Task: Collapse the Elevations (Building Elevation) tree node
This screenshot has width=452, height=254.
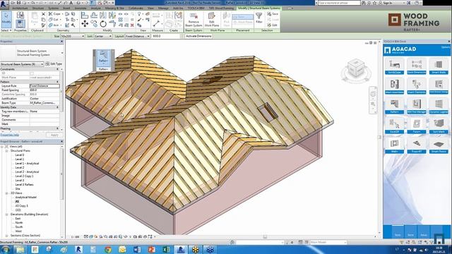Action: (6, 214)
